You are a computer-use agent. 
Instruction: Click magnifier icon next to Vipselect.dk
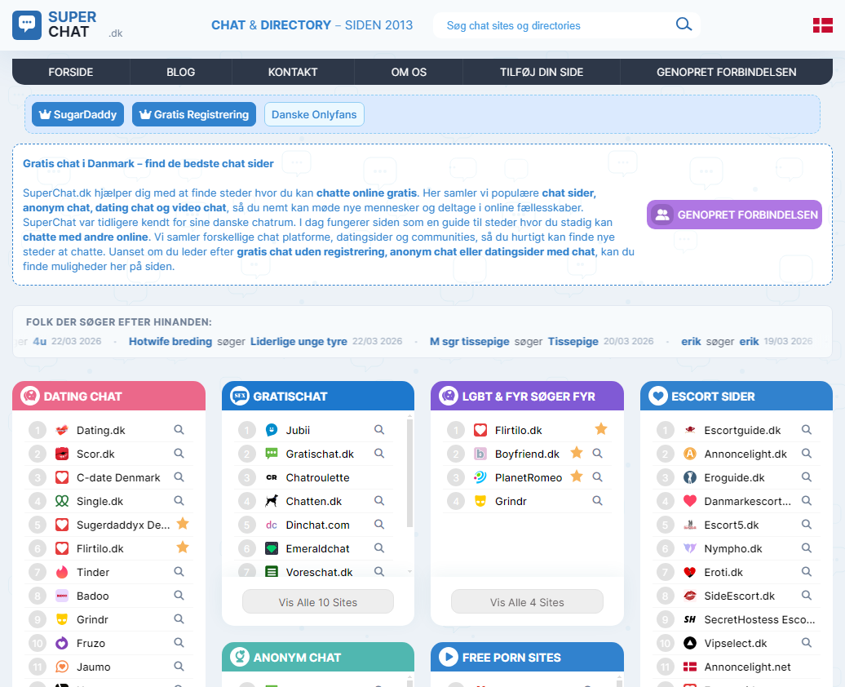pyautogui.click(x=806, y=643)
